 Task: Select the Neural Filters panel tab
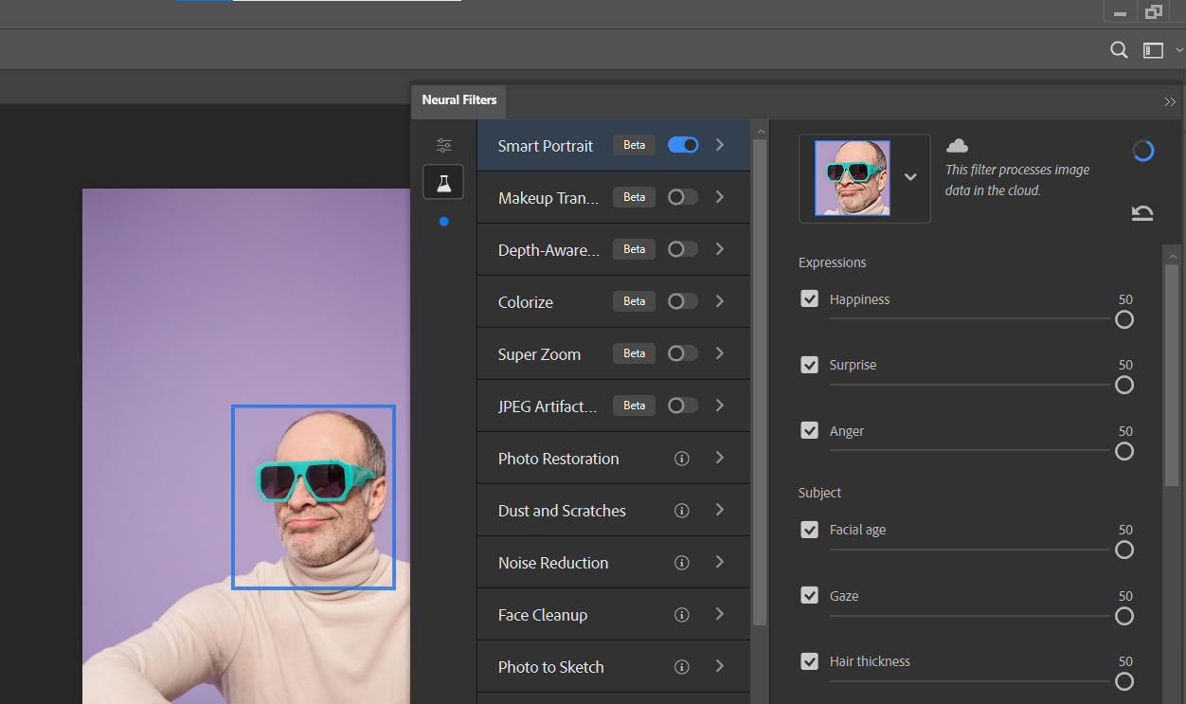(459, 100)
